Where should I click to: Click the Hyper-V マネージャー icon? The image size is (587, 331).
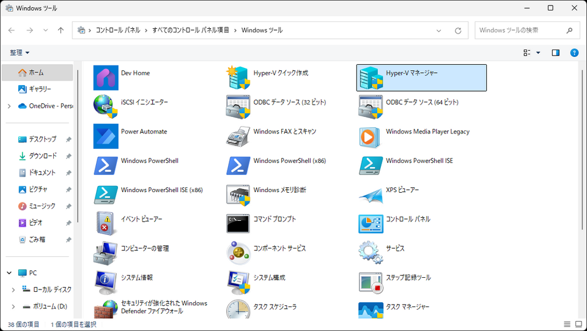point(371,78)
